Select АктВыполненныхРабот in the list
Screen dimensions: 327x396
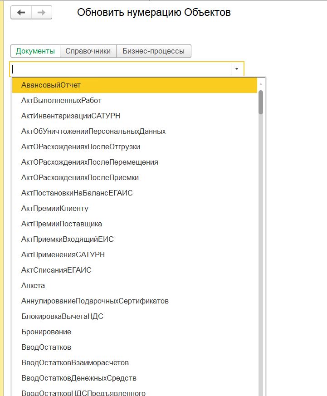[x=135, y=101]
